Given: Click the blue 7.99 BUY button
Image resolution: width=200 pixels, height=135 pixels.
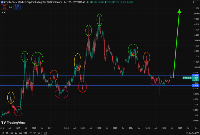Looking at the screenshot, I should (x=17, y=7).
